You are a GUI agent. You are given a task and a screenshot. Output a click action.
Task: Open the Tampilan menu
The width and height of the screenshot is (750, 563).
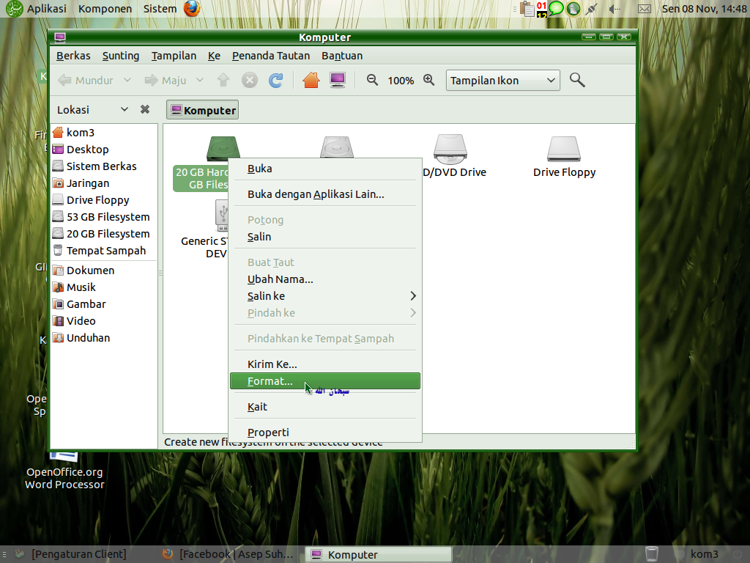(174, 56)
